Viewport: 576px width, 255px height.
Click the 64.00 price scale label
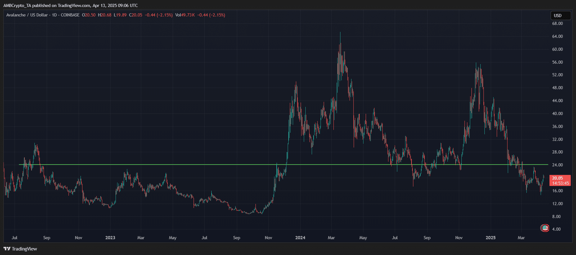coord(557,37)
